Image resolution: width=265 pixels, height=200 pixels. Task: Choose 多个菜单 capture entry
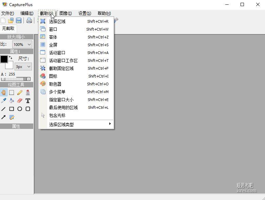click(x=76, y=92)
